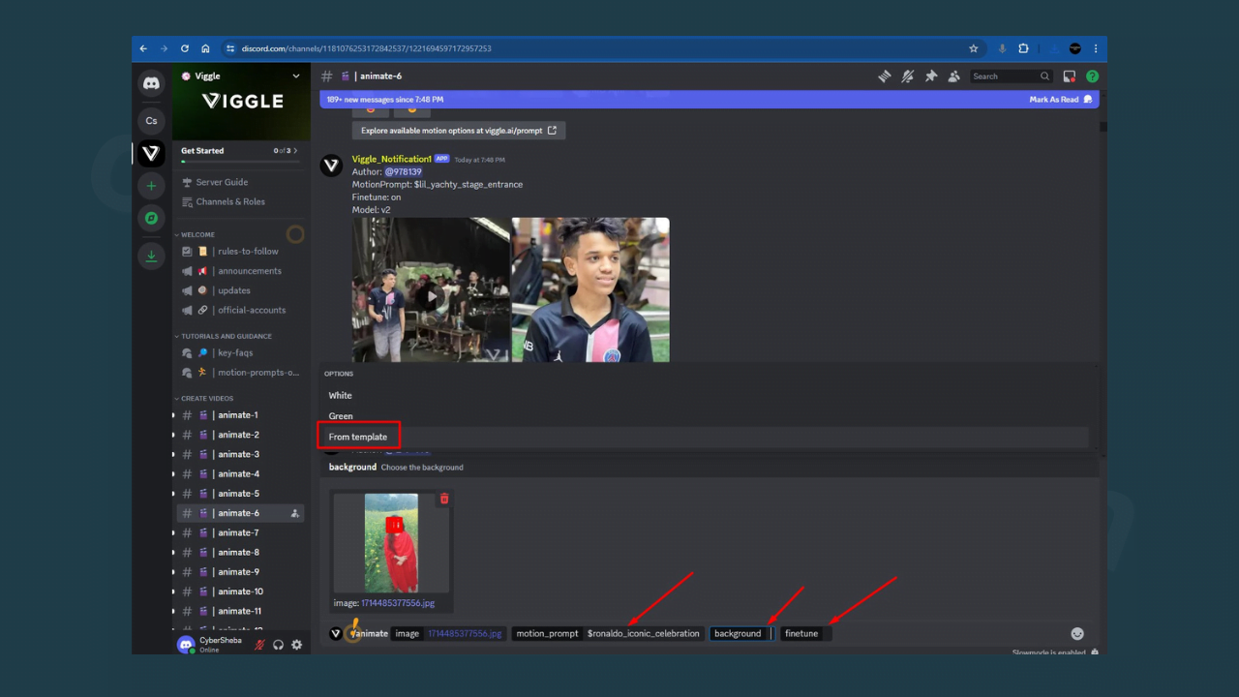Navigate back in browser

[143, 48]
